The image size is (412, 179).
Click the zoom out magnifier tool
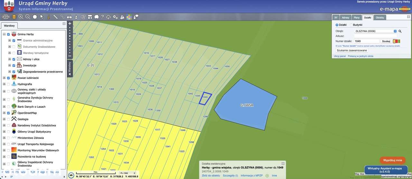(28, 17)
